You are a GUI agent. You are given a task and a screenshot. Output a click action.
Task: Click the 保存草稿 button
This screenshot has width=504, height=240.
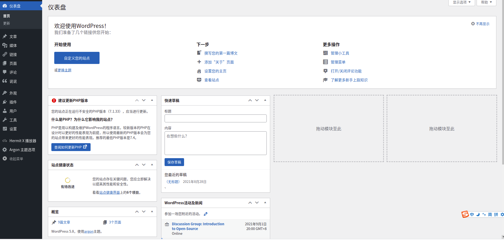click(x=174, y=162)
